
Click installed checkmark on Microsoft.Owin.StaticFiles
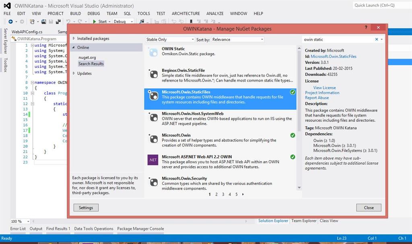click(x=293, y=92)
